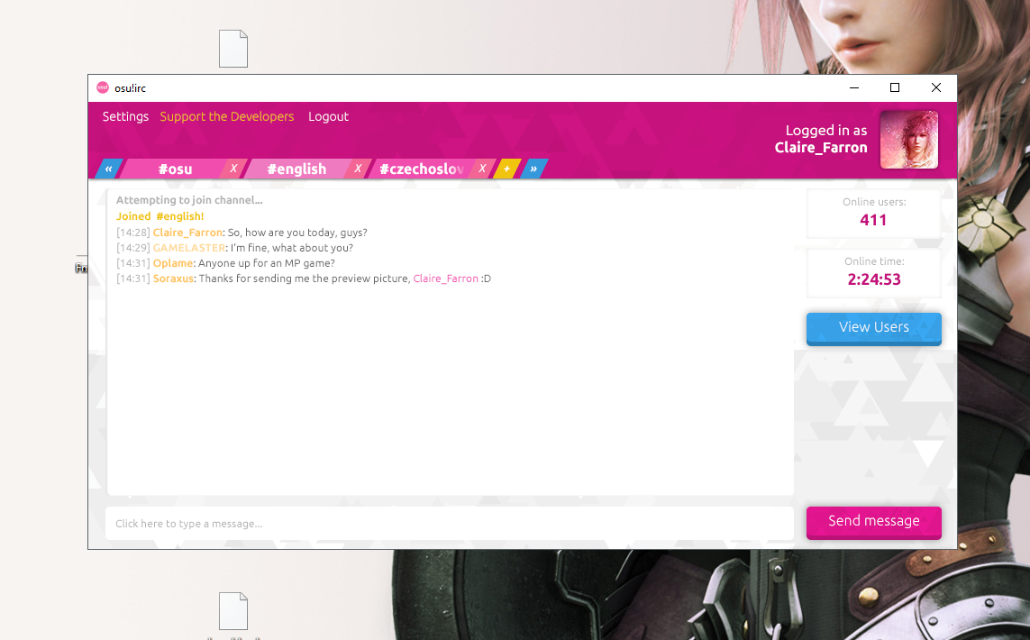Open the blank file icon above the window
Viewport: 1030px width, 640px height.
click(233, 49)
